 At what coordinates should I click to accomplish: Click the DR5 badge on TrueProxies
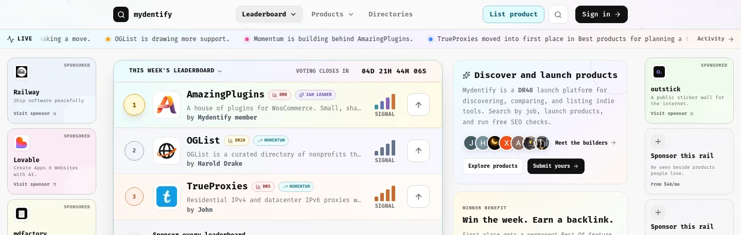[263, 187]
